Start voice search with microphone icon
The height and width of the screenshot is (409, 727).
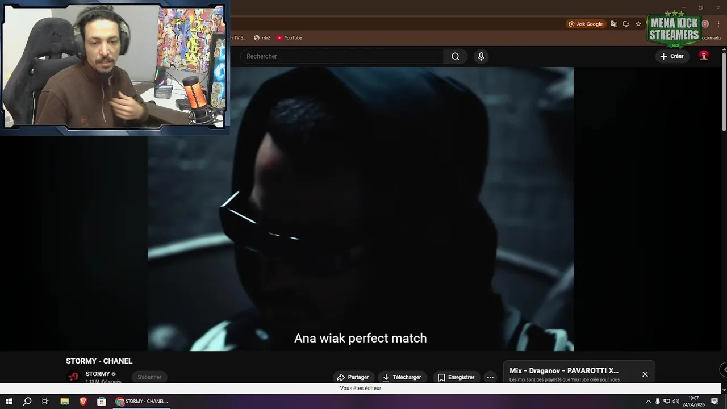[x=481, y=56]
